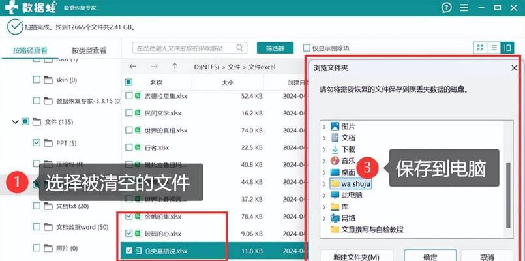
Task: Click the search magnifier icon
Action: [239, 48]
